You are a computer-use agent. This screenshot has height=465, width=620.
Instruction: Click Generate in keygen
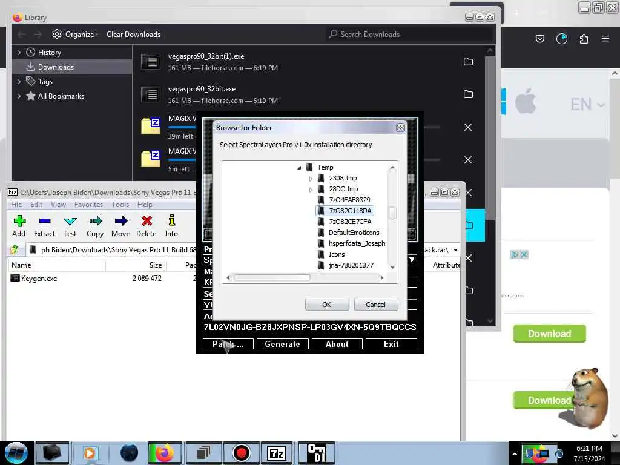pos(282,344)
